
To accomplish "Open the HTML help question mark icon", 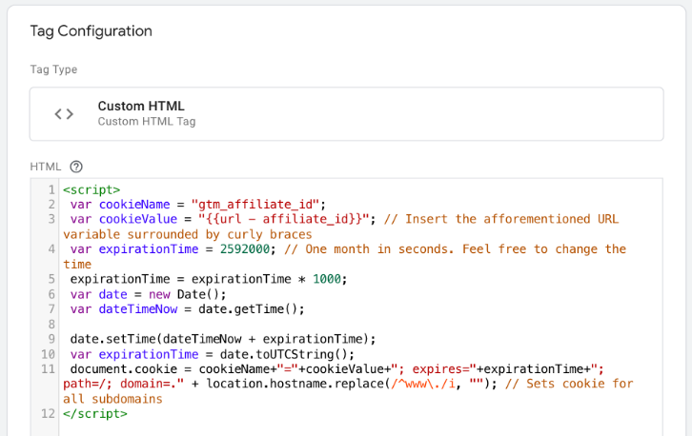I will [x=76, y=166].
